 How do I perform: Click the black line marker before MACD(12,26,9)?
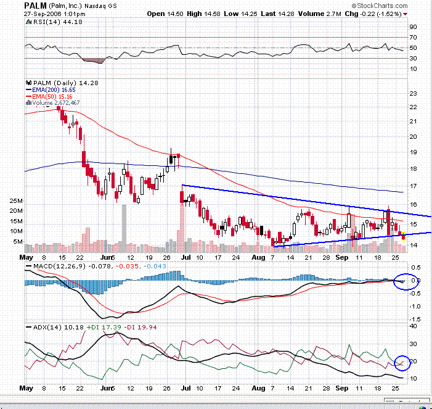[28, 266]
